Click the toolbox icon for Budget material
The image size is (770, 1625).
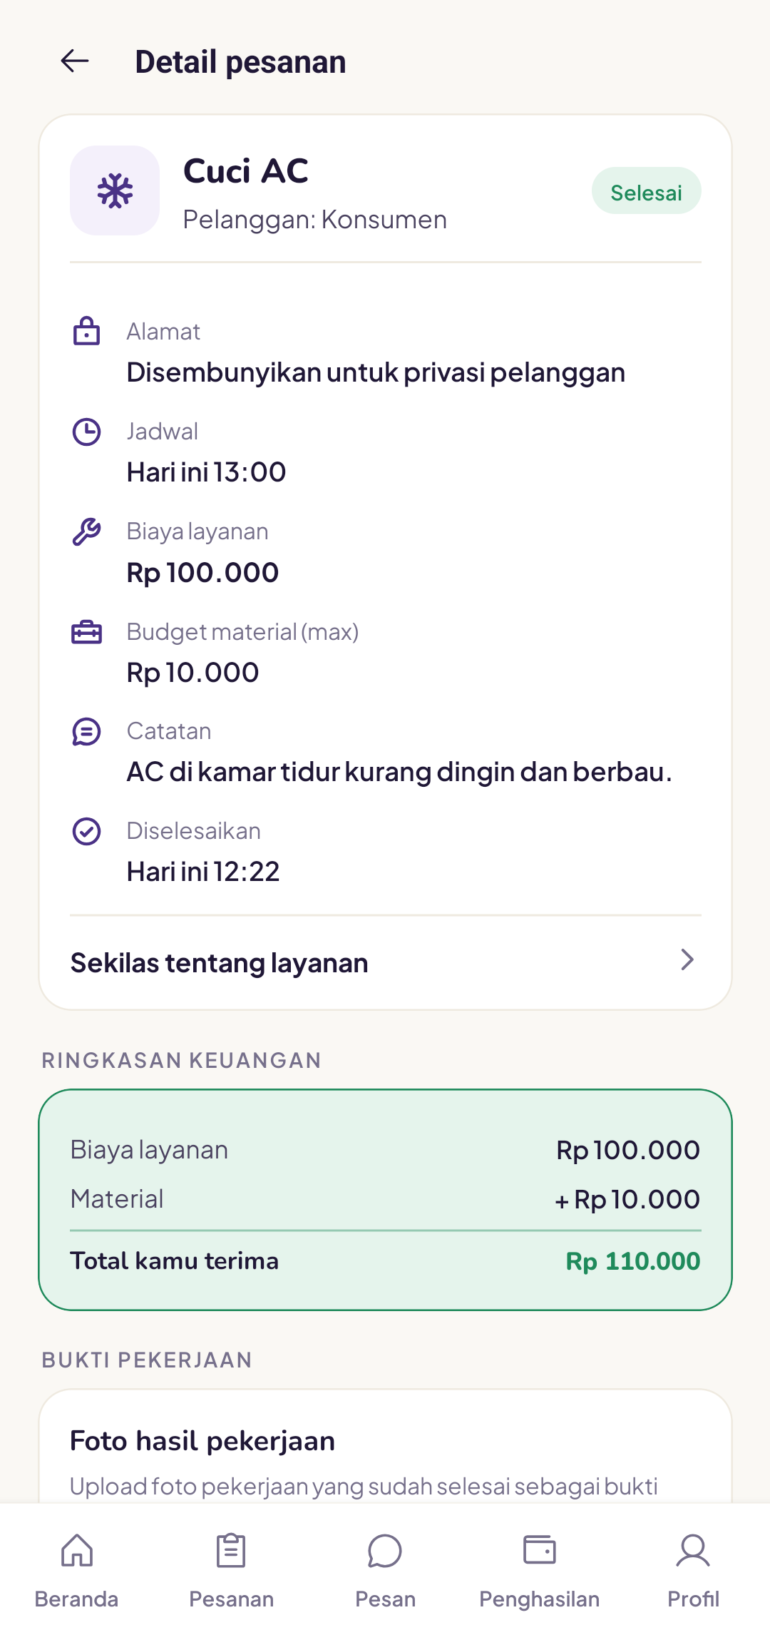click(x=86, y=632)
